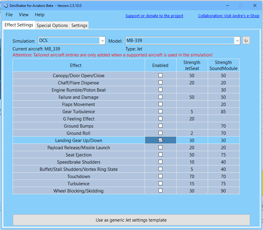263x230 pixels.
Task: Switch to the Special Options tab
Action: click(x=52, y=26)
